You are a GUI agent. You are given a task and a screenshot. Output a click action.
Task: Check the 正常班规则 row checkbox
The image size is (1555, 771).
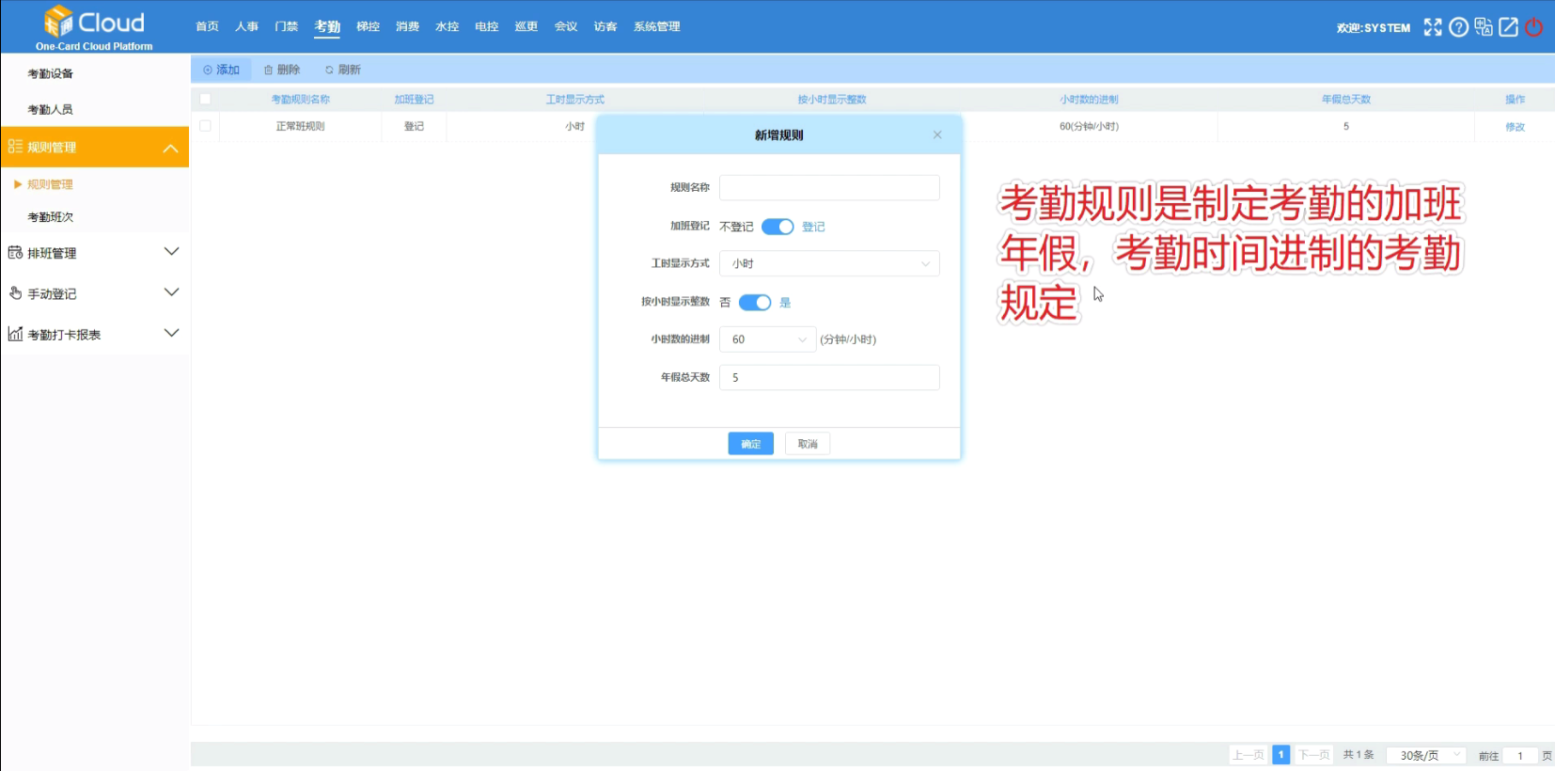click(205, 126)
